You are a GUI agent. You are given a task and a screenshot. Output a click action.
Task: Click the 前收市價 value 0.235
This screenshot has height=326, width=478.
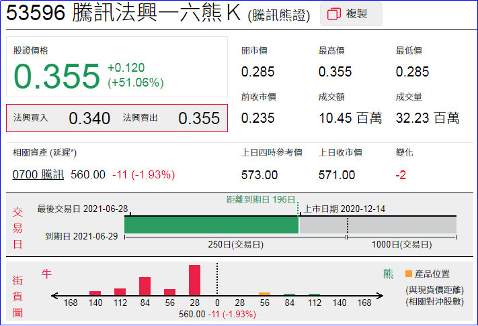pyautogui.click(x=258, y=118)
